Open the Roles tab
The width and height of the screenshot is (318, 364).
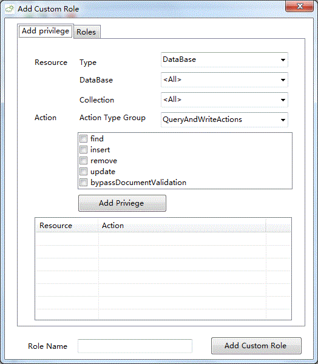click(86, 32)
